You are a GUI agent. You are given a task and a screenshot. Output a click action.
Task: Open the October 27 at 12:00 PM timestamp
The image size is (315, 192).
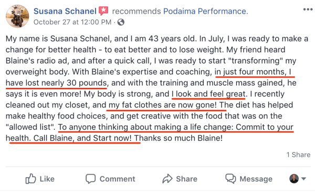point(72,22)
